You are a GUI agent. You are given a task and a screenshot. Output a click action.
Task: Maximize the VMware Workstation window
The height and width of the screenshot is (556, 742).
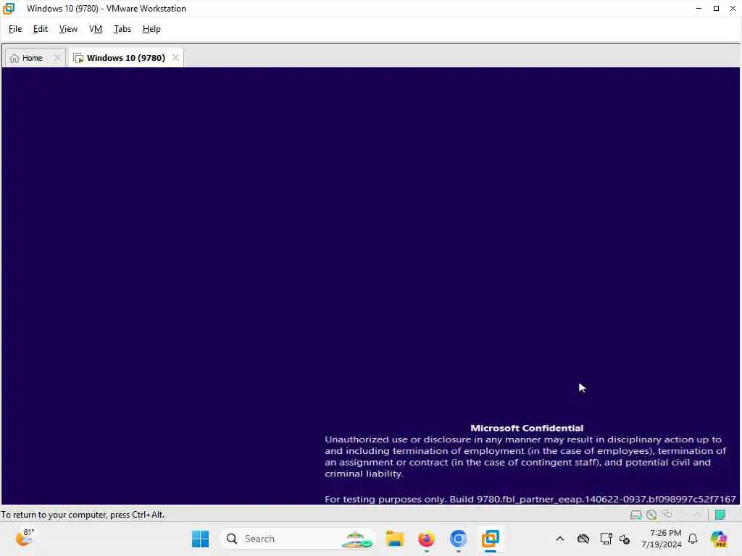click(716, 8)
